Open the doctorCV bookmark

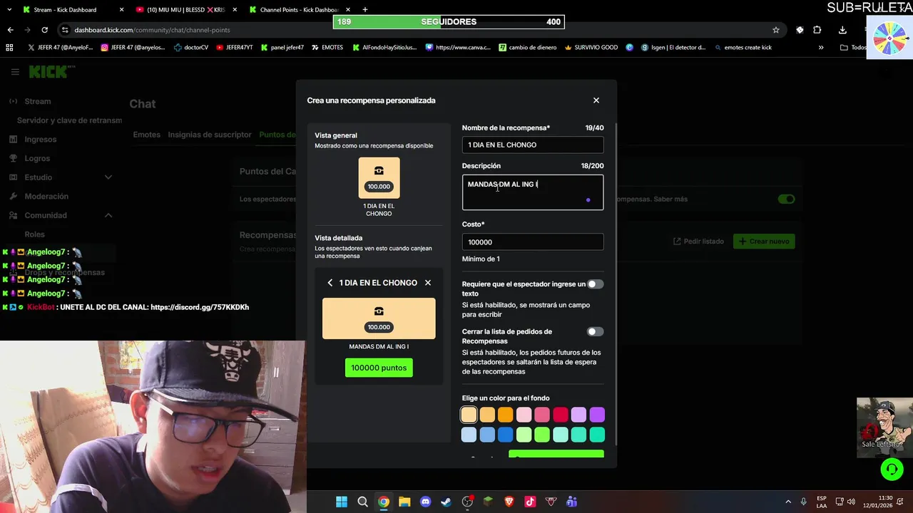click(191, 48)
